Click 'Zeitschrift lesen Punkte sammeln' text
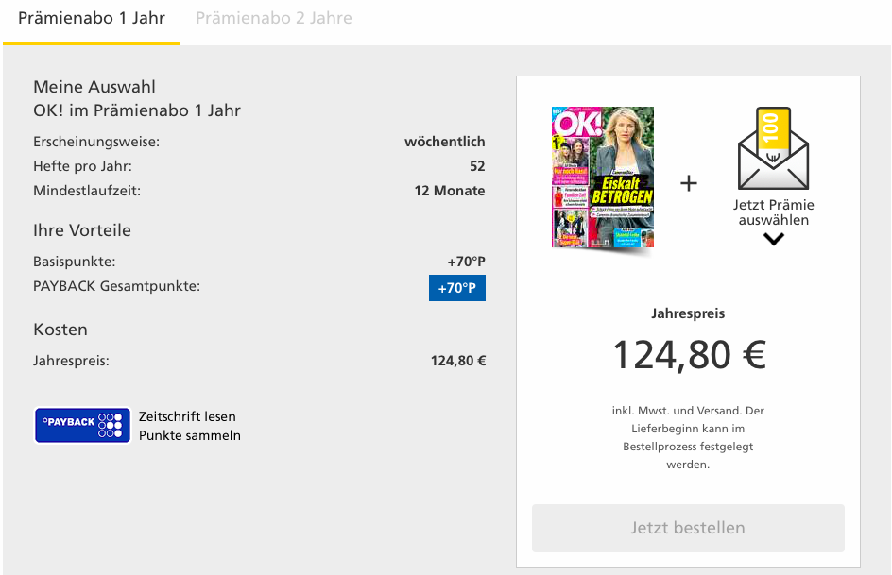Screen dimensions: 892x575 (x=189, y=426)
